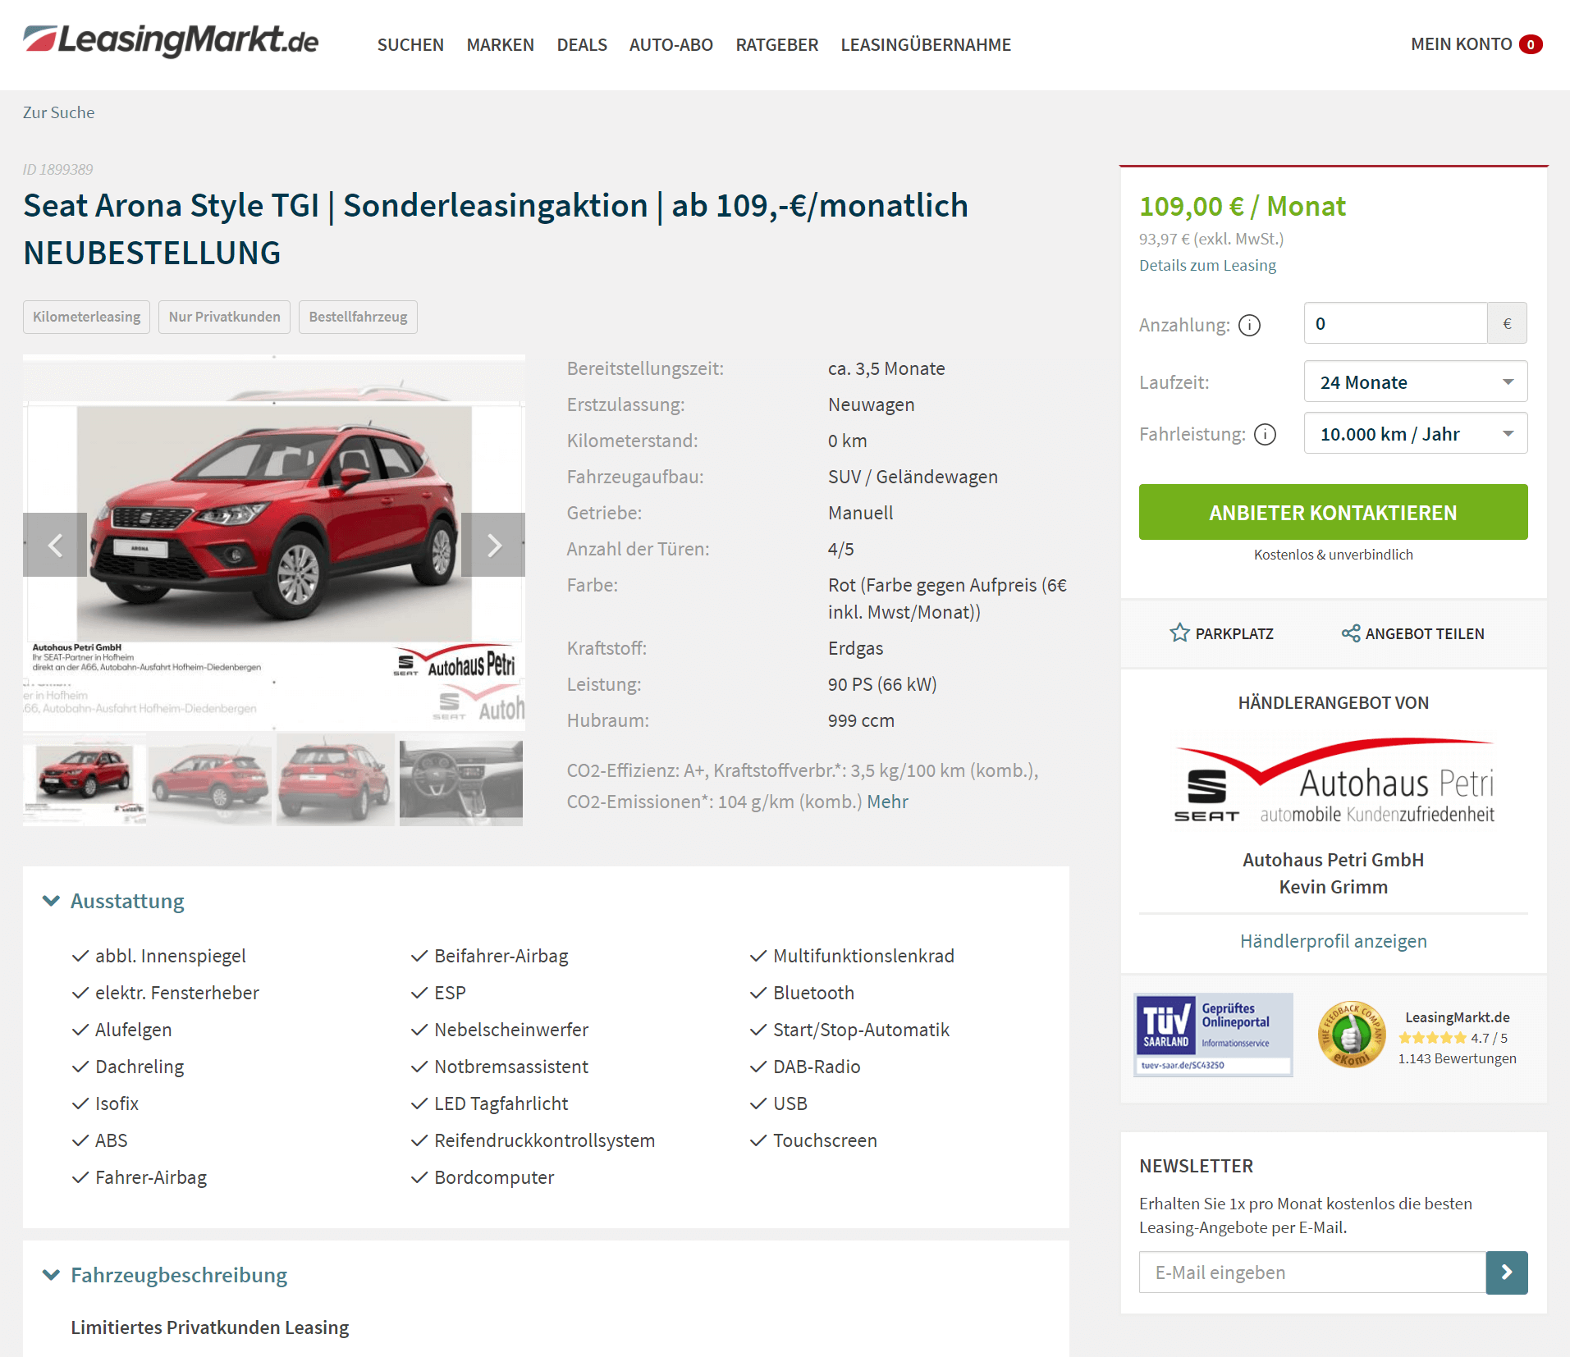Click the Details zum Leasing link
1570x1357 pixels.
[1207, 265]
